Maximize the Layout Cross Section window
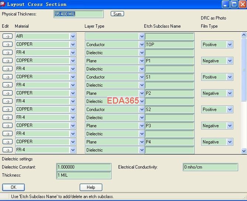The width and height of the screenshot is (247, 201). (234, 4)
